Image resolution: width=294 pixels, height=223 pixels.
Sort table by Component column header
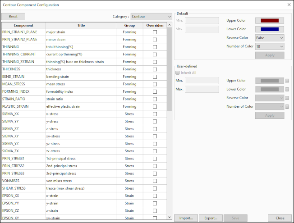pos(23,25)
